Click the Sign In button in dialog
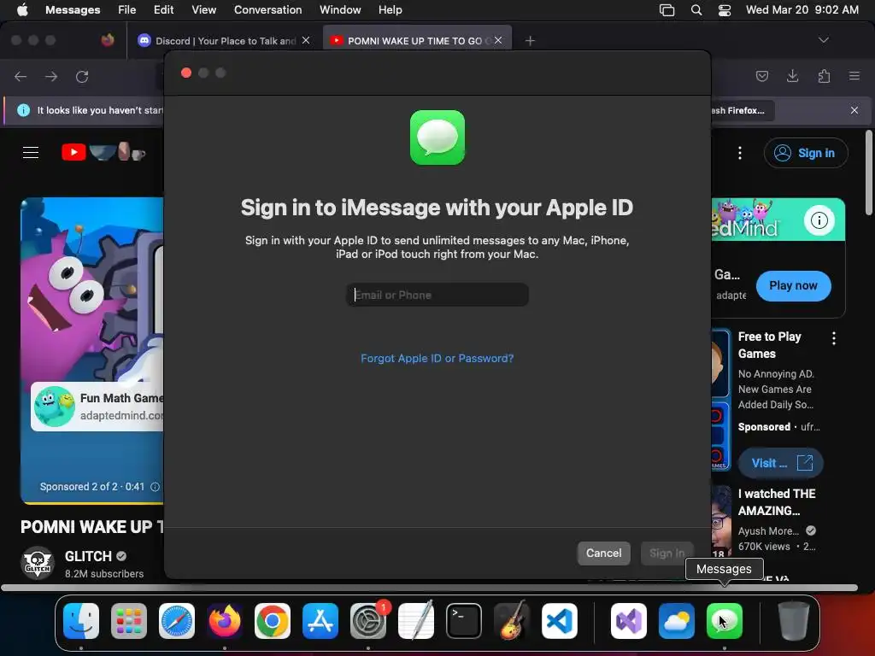 667,553
